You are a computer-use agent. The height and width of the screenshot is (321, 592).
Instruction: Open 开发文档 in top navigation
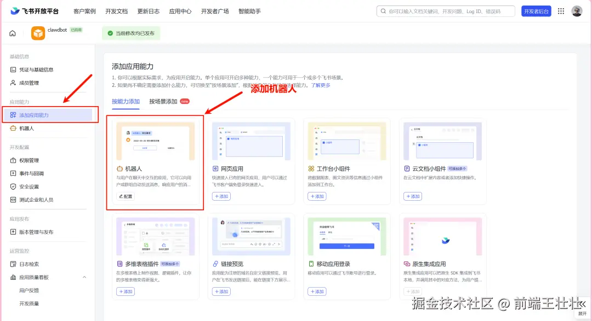117,11
